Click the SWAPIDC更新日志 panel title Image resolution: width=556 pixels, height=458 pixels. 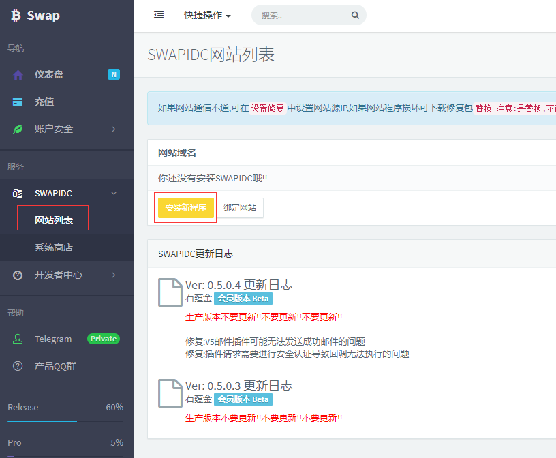(196, 254)
